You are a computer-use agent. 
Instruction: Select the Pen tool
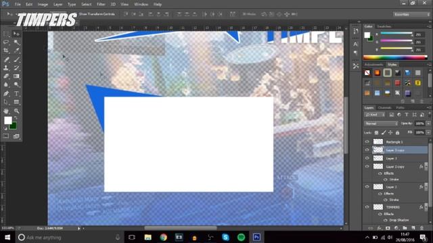[6, 94]
